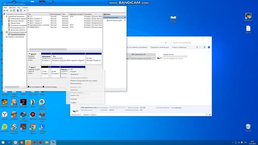Select the (Диск 1 раздел 1) volume row
The height and width of the screenshot is (145, 258).
point(64,21)
